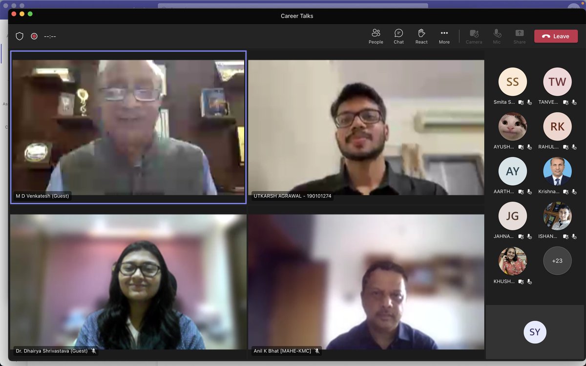Click the muted mic icon beside Dhairya Shrivastava
The image size is (586, 366).
pos(93,351)
